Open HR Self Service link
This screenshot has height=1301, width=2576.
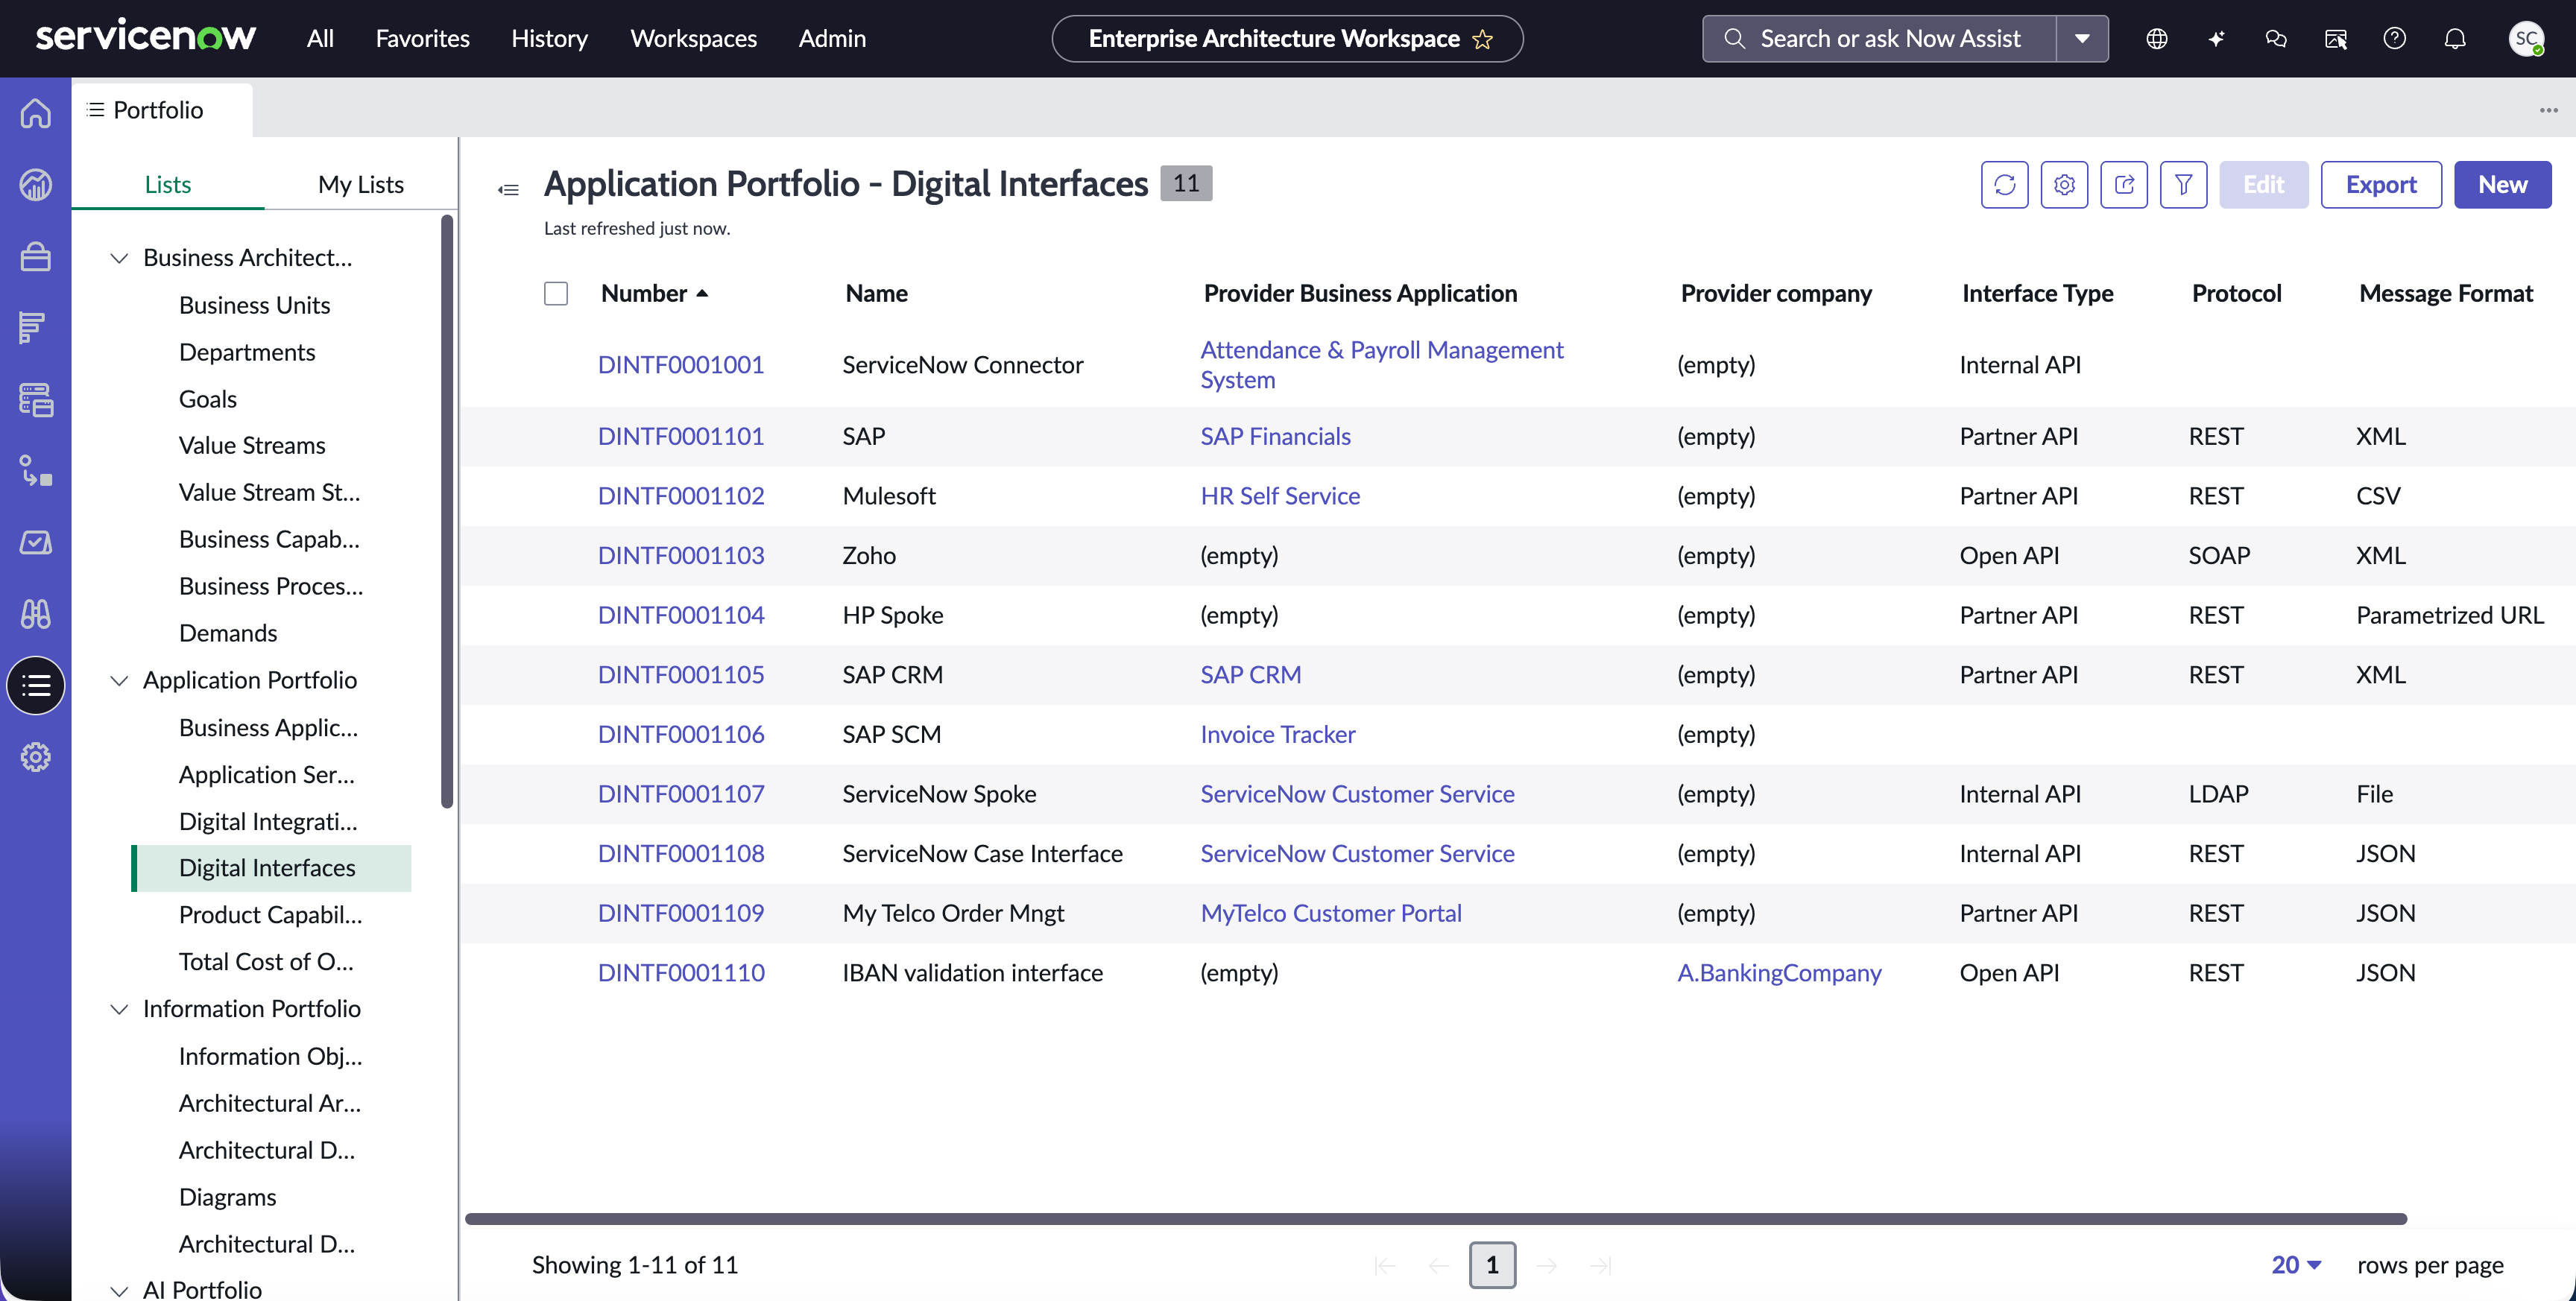coord(1280,496)
